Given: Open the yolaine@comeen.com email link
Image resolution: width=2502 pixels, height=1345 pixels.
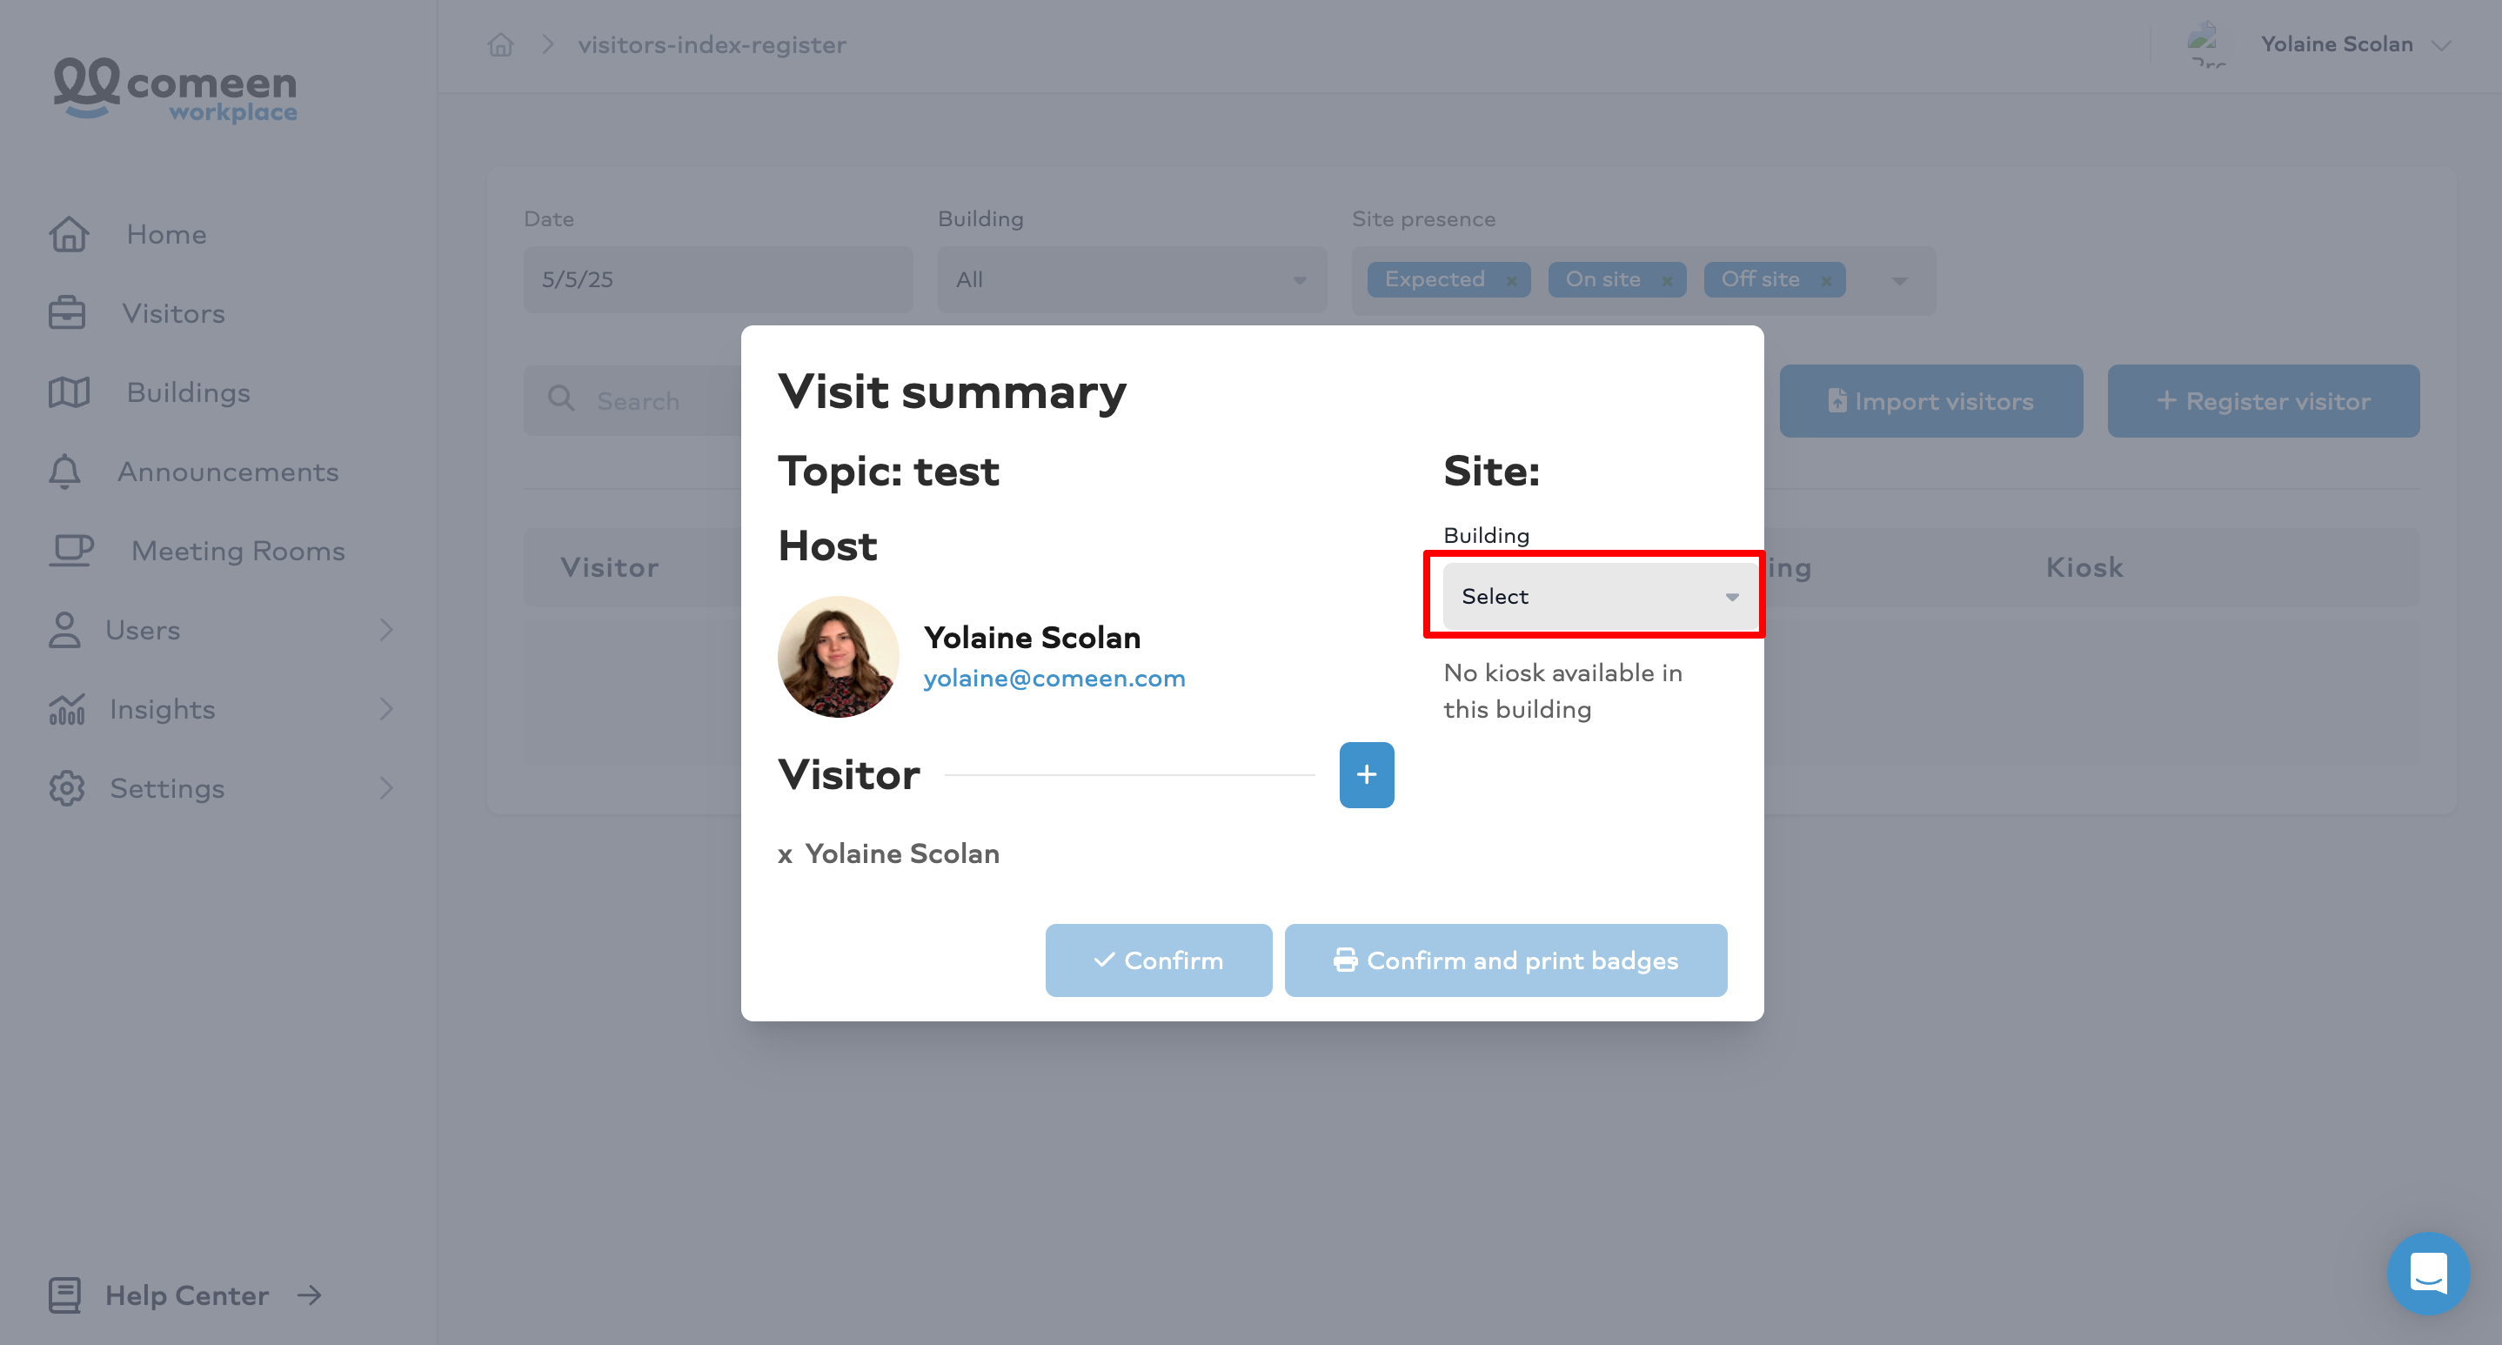Looking at the screenshot, I should tap(1054, 678).
